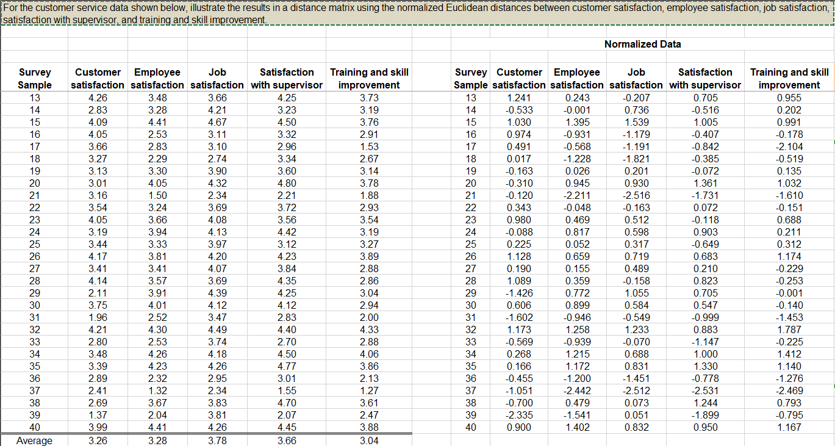Click normalized value 1.241 for sample 13

point(519,98)
